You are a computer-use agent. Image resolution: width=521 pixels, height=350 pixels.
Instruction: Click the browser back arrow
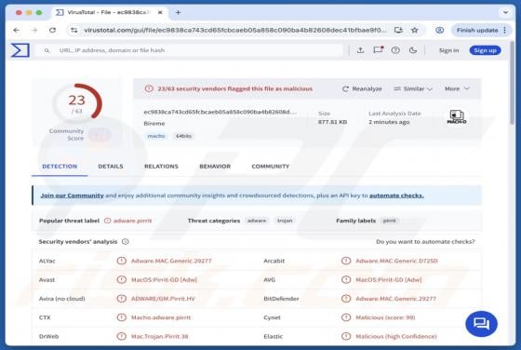point(17,30)
